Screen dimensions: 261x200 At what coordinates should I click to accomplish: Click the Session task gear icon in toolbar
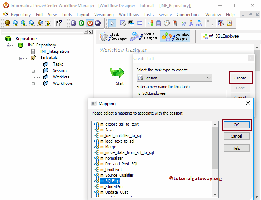click(x=123, y=23)
